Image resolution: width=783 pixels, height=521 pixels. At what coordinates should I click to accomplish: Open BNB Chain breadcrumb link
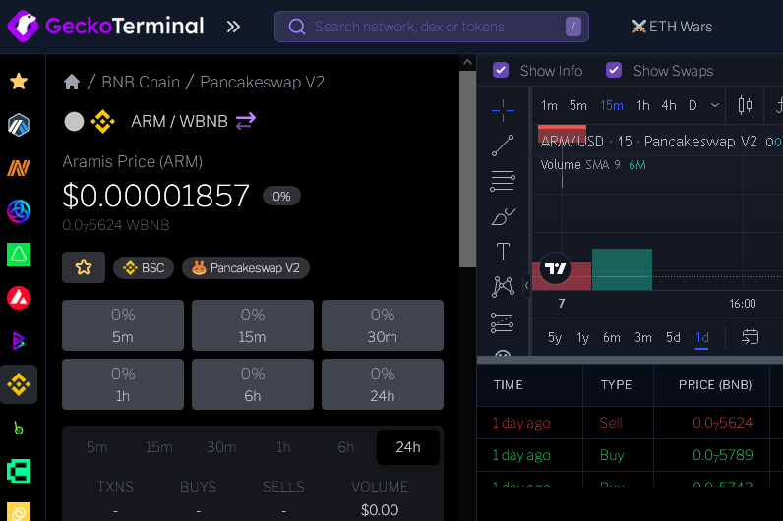(x=141, y=82)
